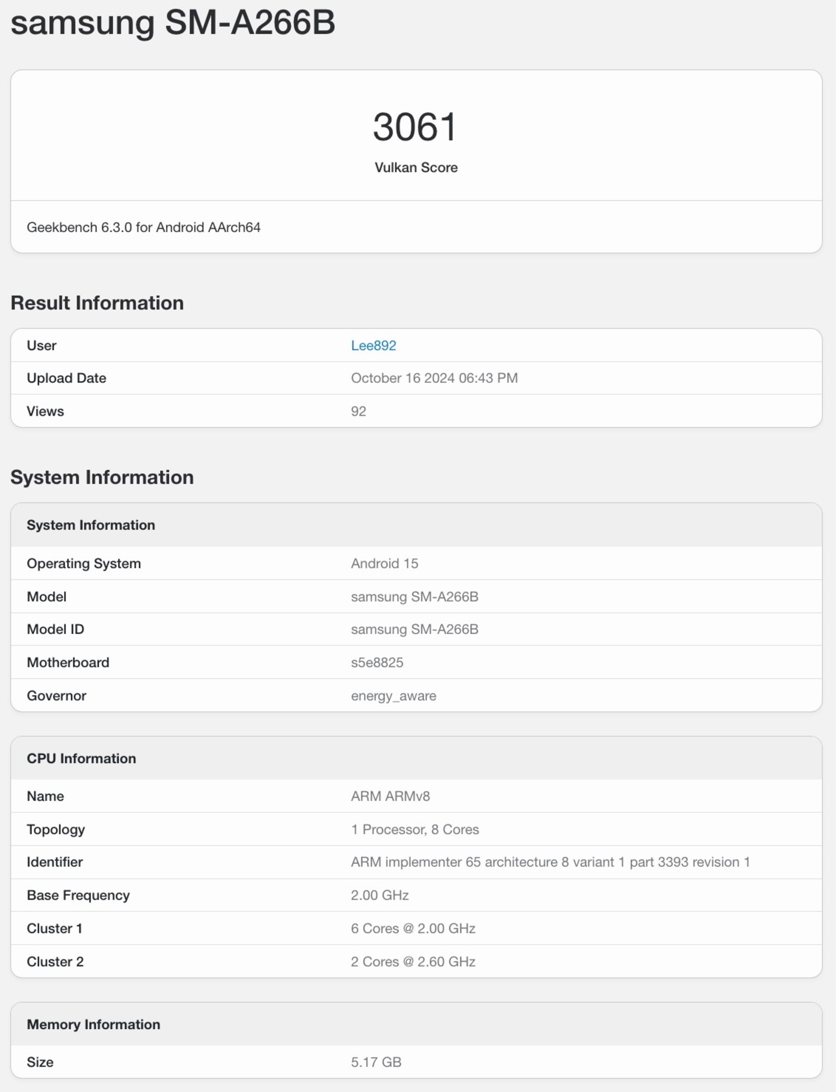Click the large System Information section heading
Image resolution: width=836 pixels, height=1092 pixels.
(102, 477)
